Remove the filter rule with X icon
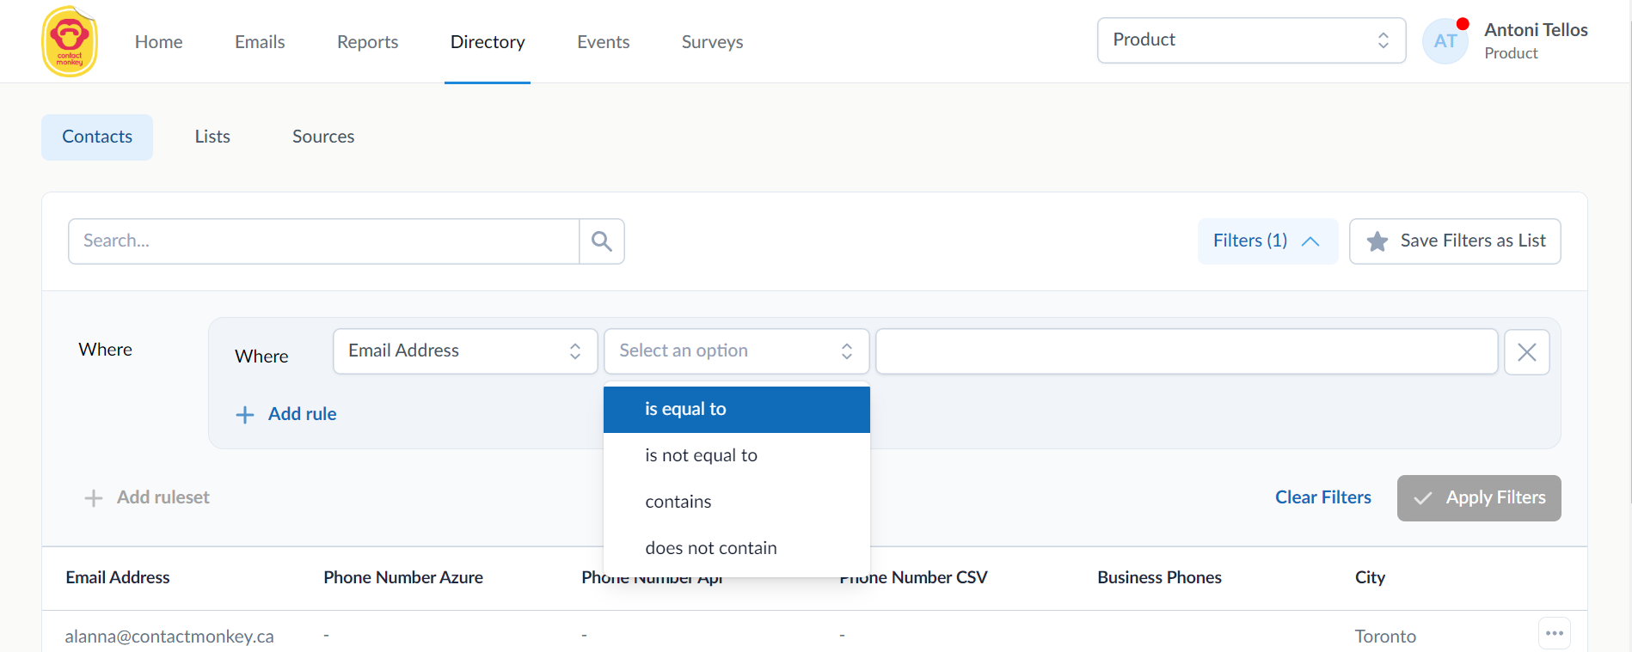The height and width of the screenshot is (652, 1632). click(x=1527, y=352)
